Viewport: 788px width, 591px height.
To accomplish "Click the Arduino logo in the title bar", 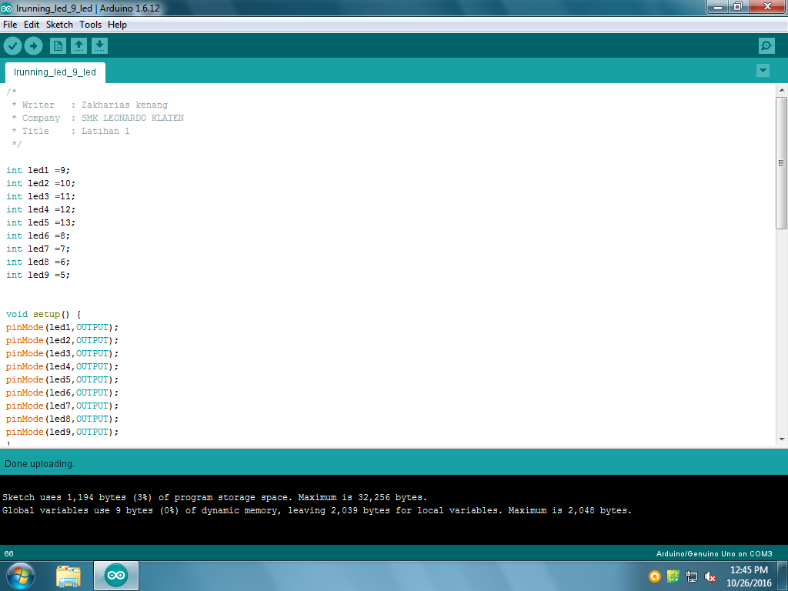I will [x=6, y=8].
